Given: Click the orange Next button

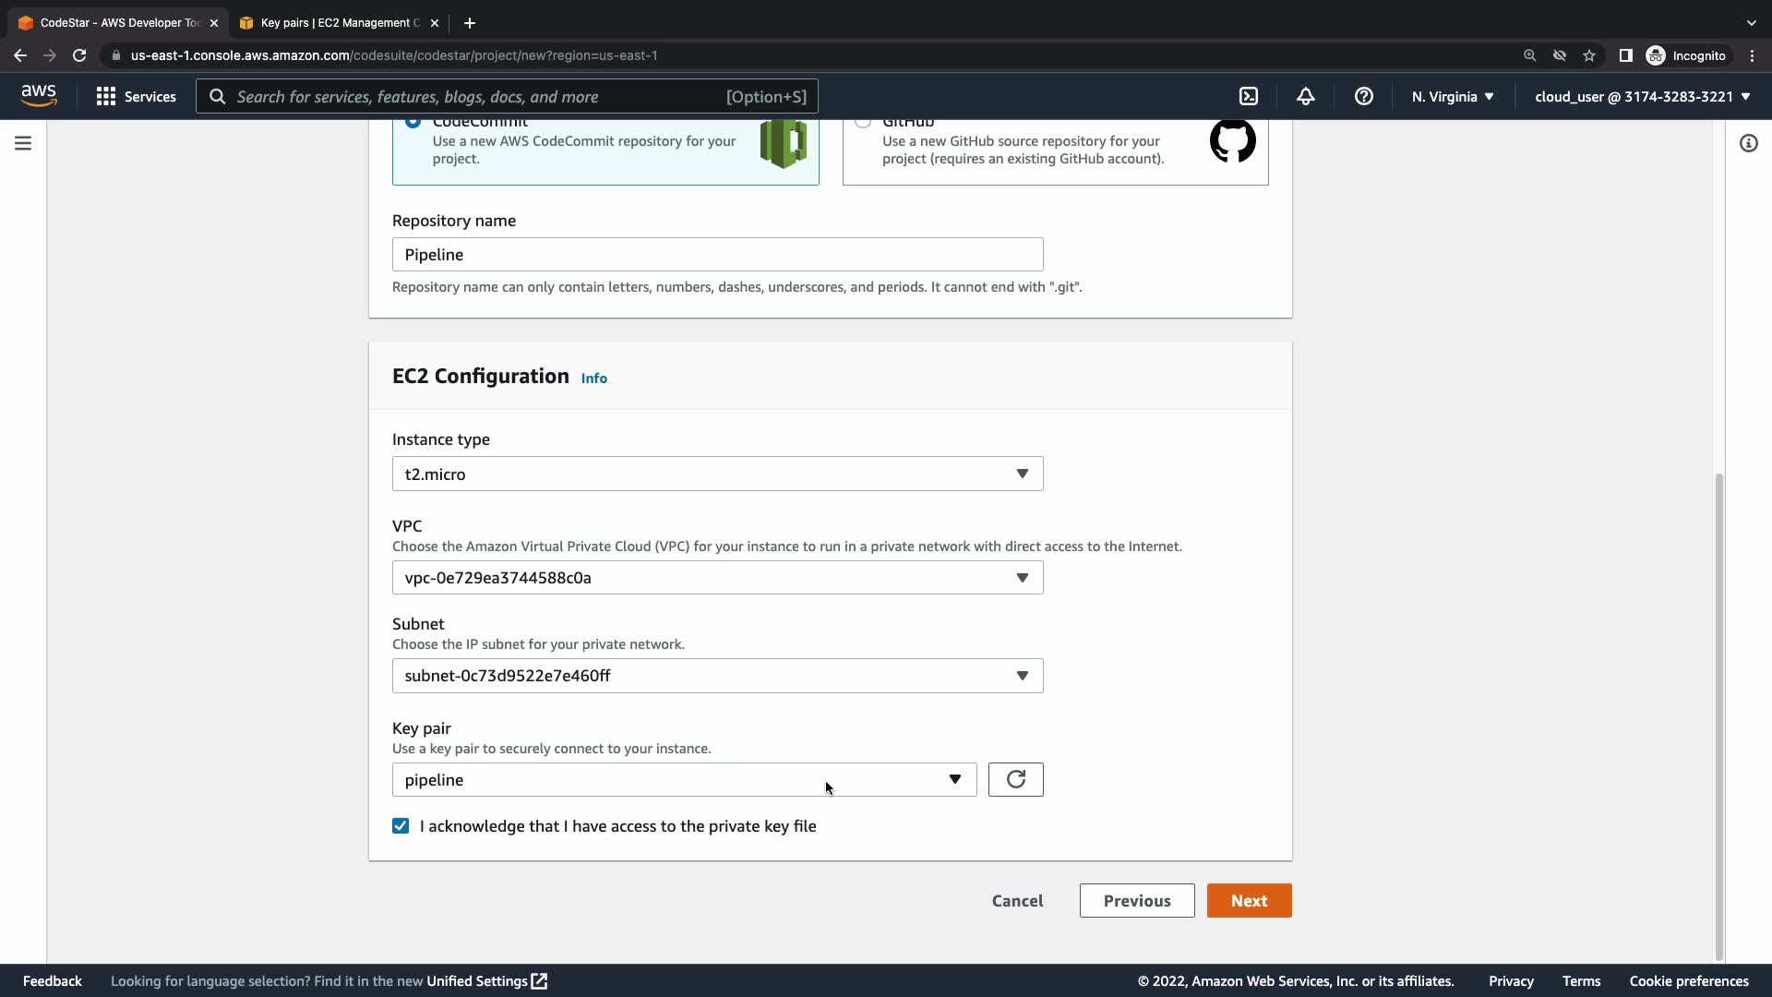Looking at the screenshot, I should (1249, 901).
